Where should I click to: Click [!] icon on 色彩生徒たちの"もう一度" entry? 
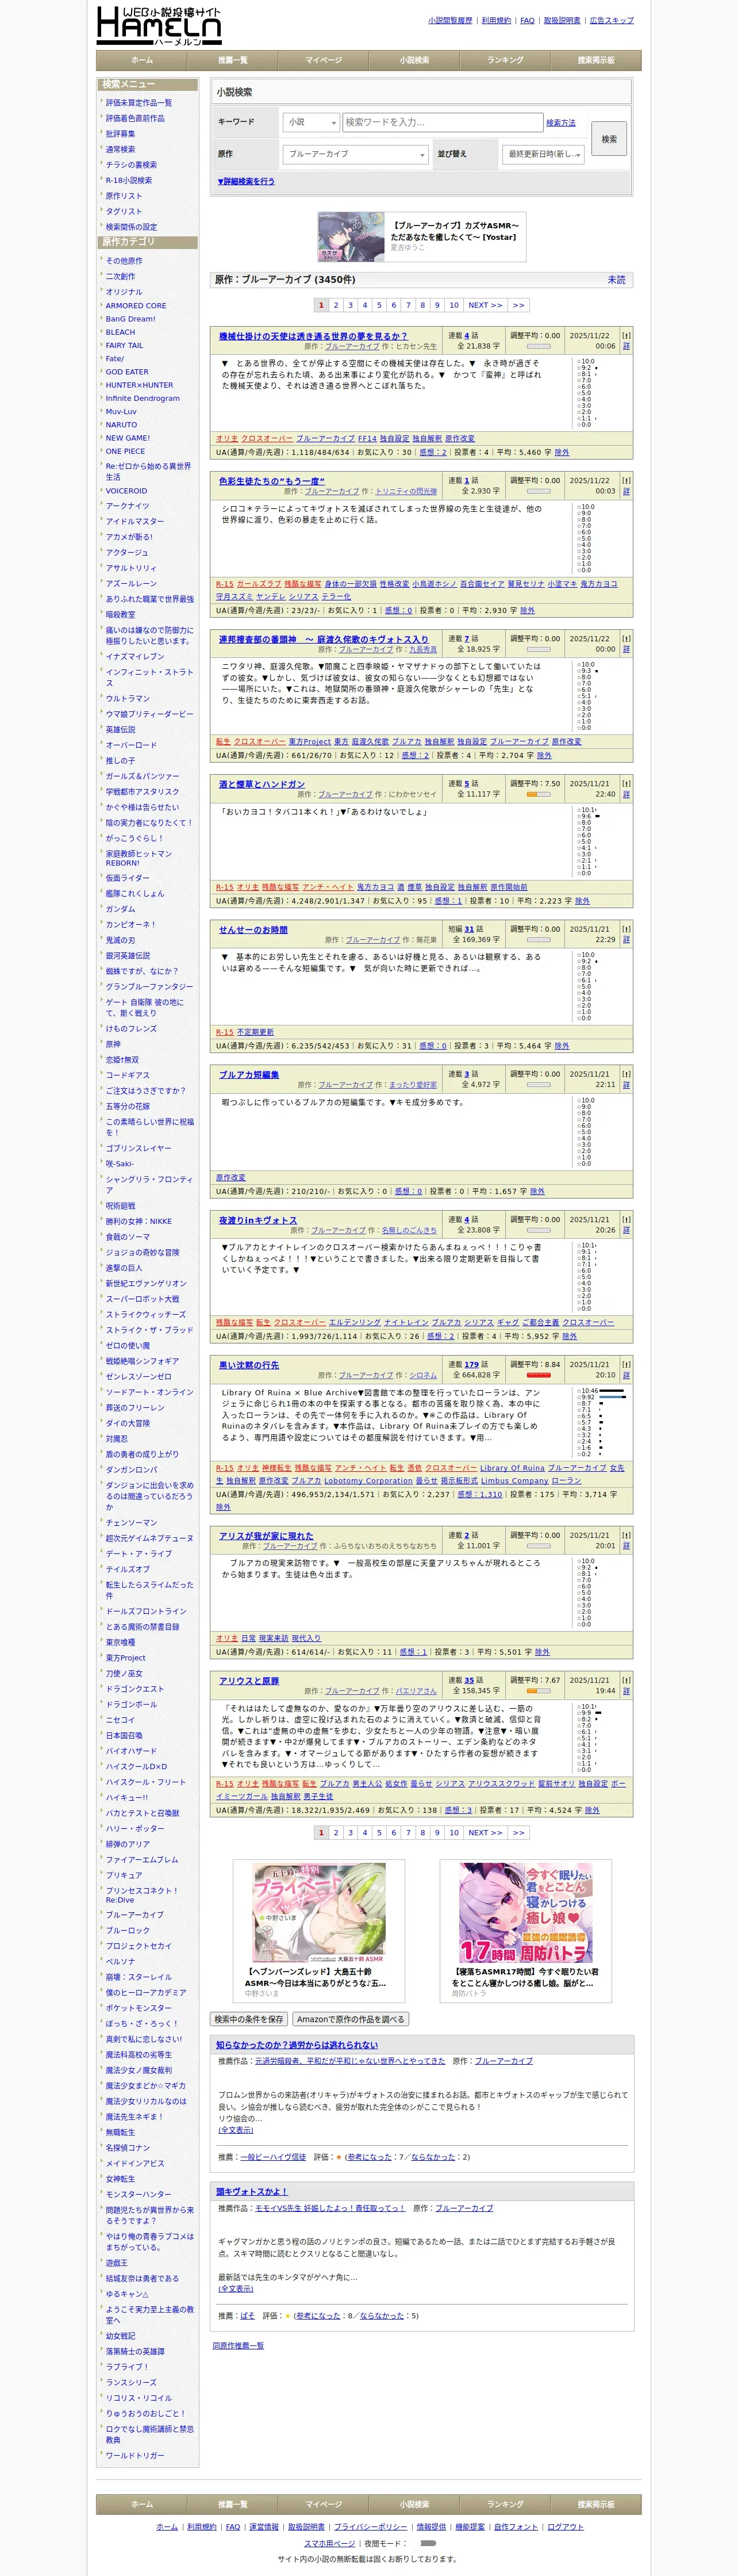pyautogui.click(x=626, y=481)
